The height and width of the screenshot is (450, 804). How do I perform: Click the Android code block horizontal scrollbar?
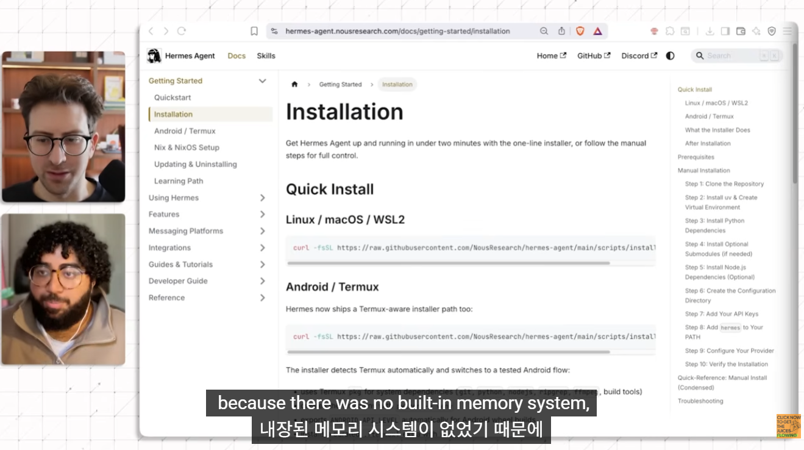point(449,352)
